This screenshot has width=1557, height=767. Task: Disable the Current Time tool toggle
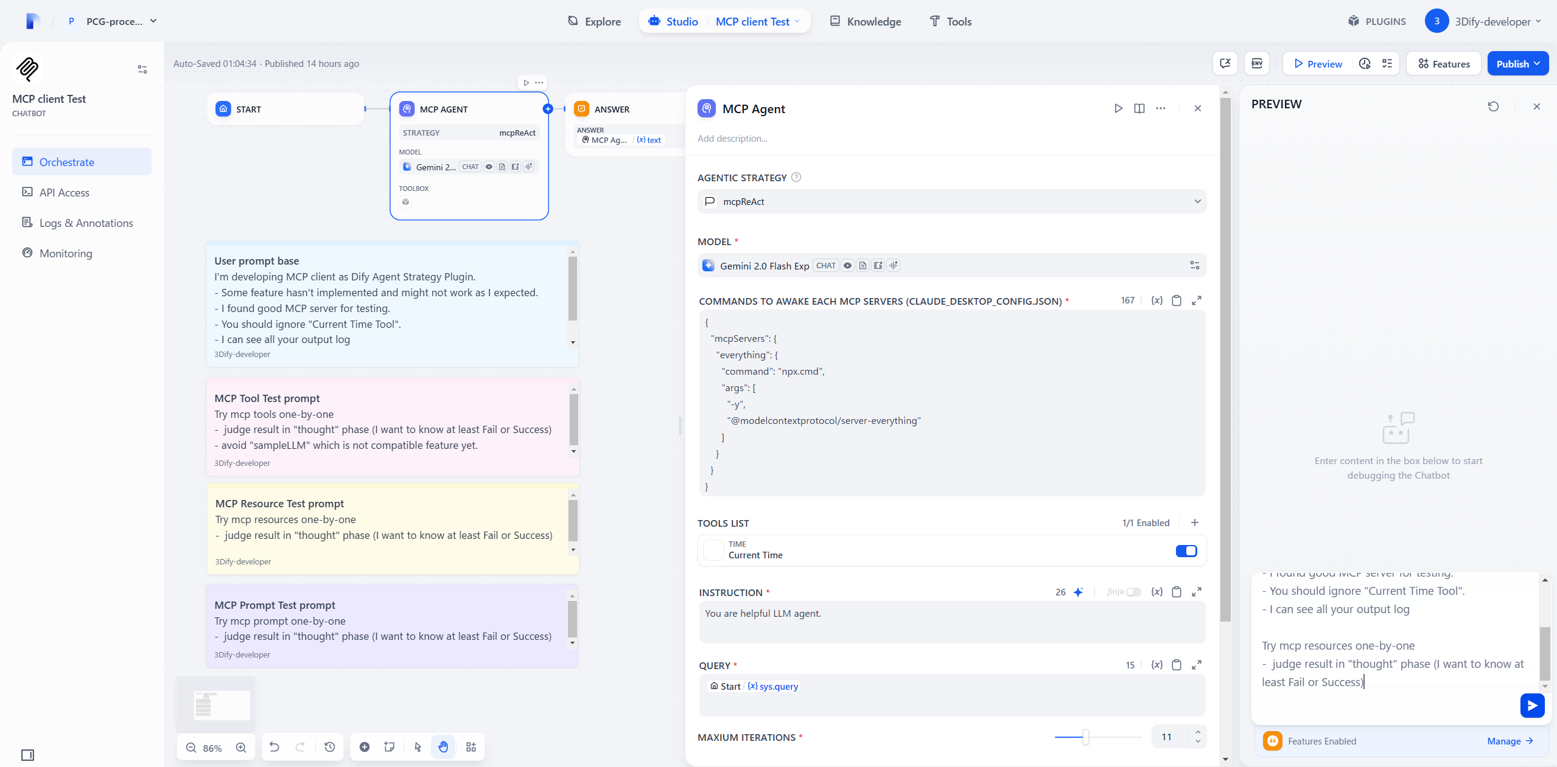point(1186,550)
